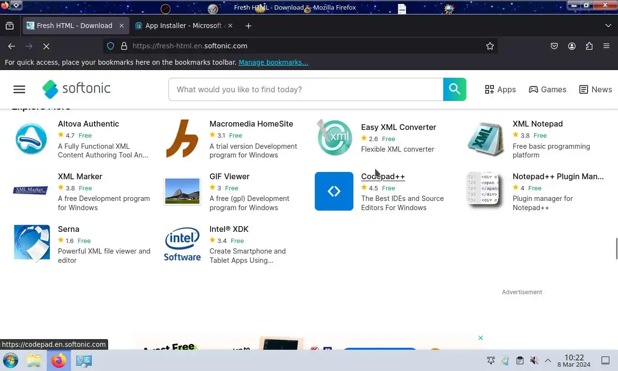Image resolution: width=618 pixels, height=371 pixels.
Task: Open the GIF Viewer thumbnail image
Action: (182, 191)
